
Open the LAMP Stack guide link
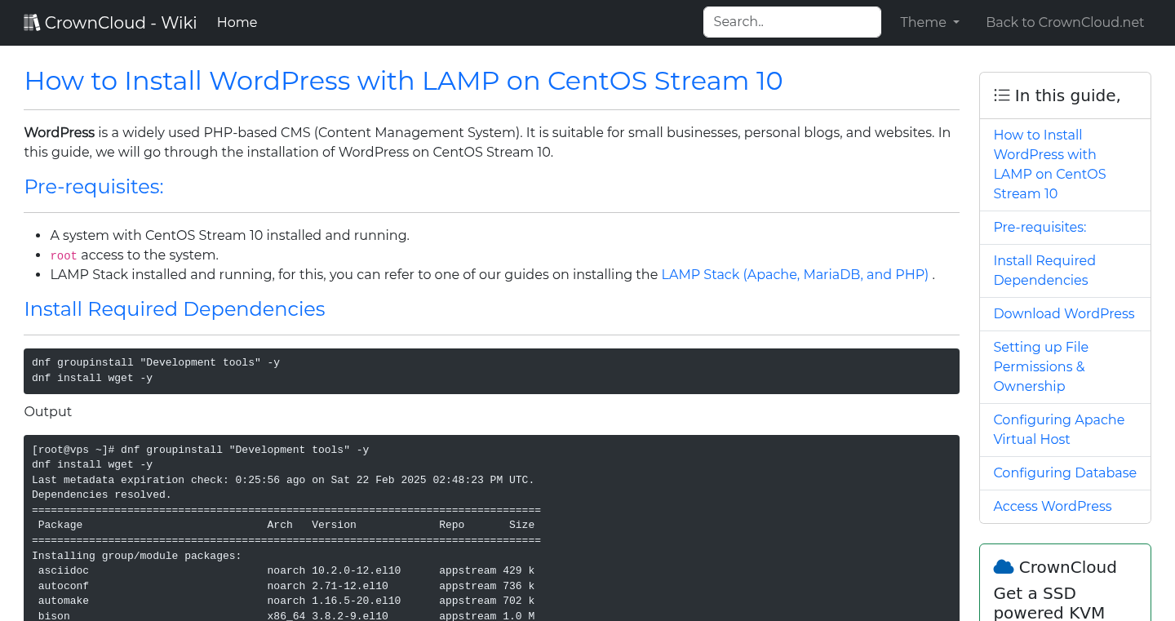(796, 274)
